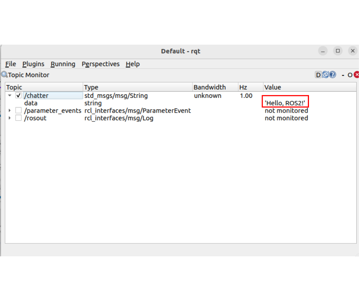359x301 pixels.
Task: Select the data field row under /chatter
Action: [31, 103]
